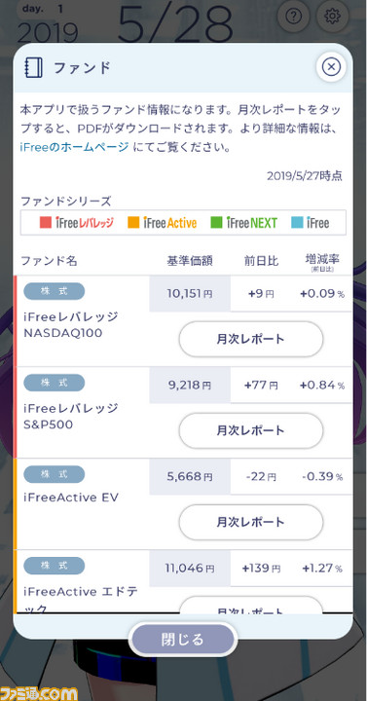Open settings with the gear icon
This screenshot has width=367, height=701.
[x=333, y=17]
